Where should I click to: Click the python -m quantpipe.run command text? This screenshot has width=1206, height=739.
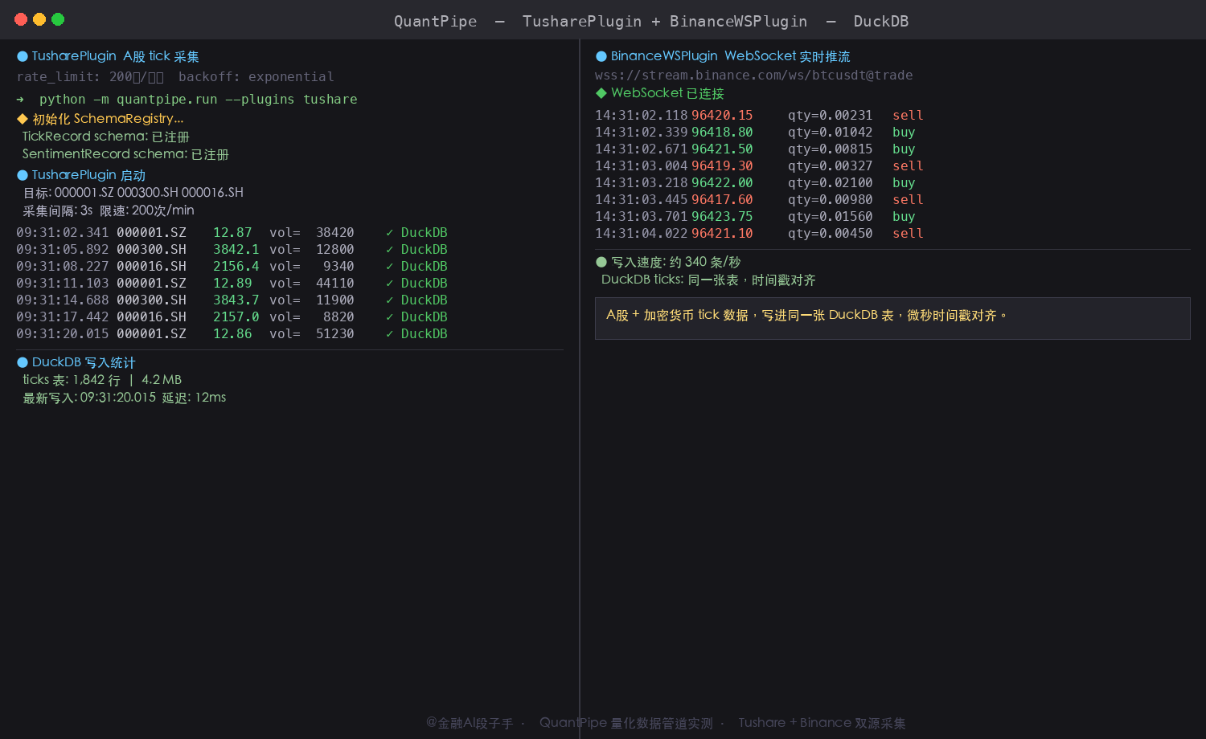pyautogui.click(x=199, y=100)
